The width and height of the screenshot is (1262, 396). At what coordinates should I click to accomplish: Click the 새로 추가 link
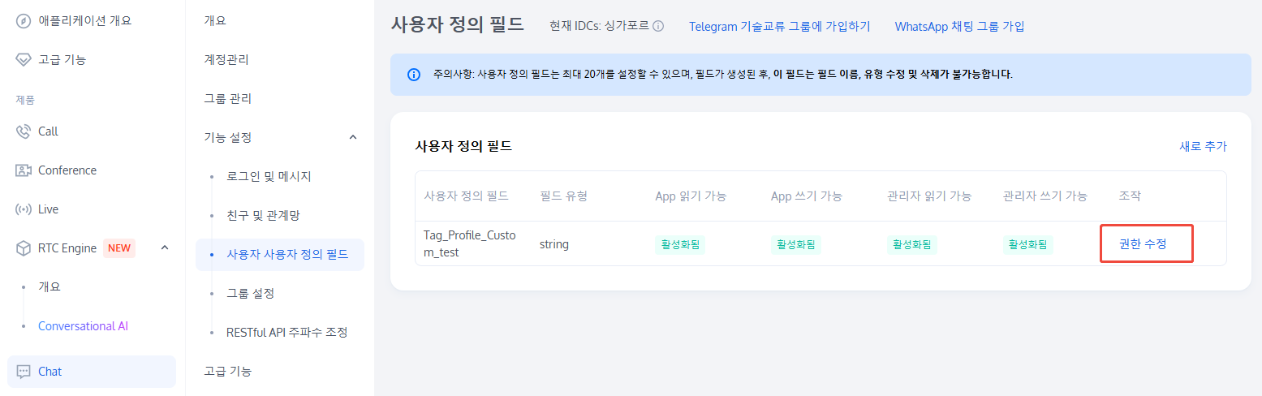(x=1203, y=146)
